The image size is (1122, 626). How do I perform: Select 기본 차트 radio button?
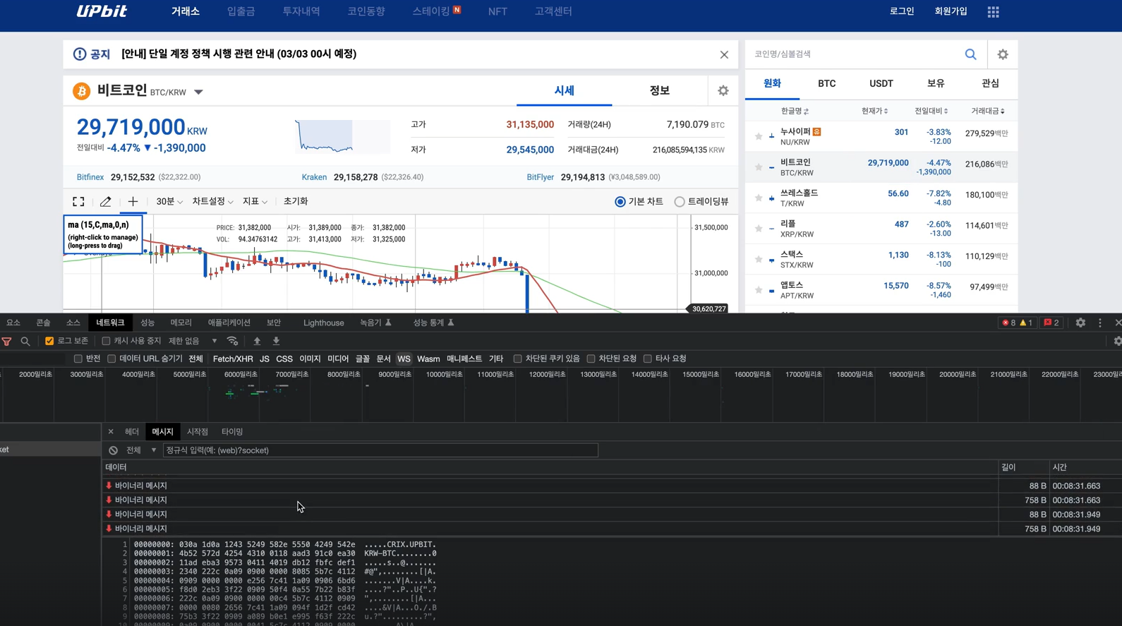[620, 202]
